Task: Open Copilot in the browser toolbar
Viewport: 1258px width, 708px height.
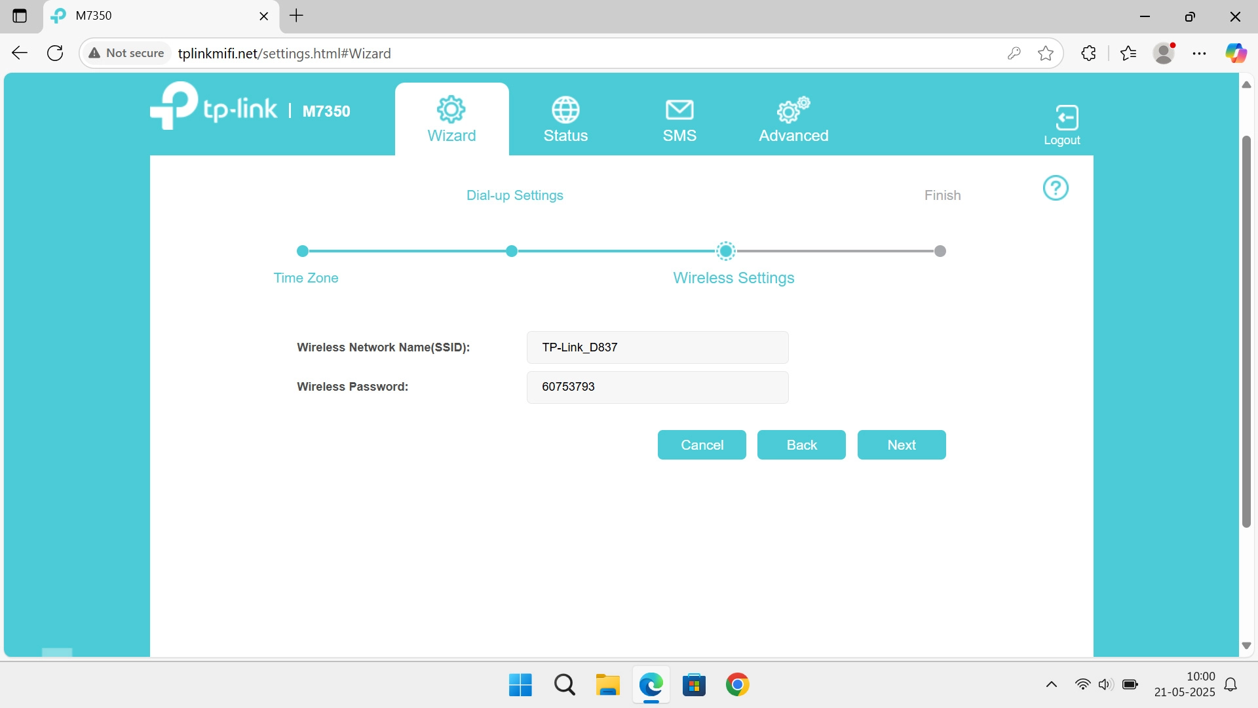Action: point(1236,53)
